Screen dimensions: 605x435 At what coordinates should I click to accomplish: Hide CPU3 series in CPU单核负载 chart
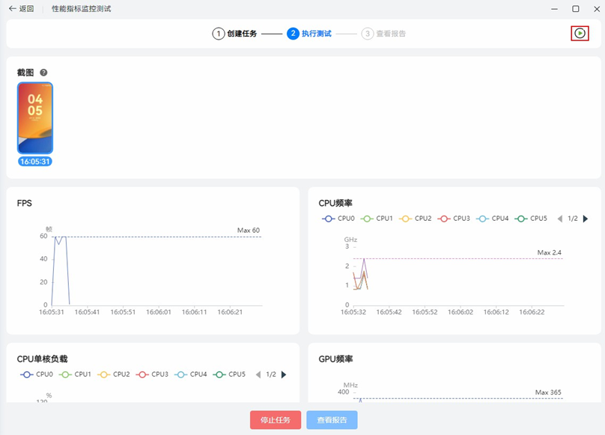tap(152, 374)
